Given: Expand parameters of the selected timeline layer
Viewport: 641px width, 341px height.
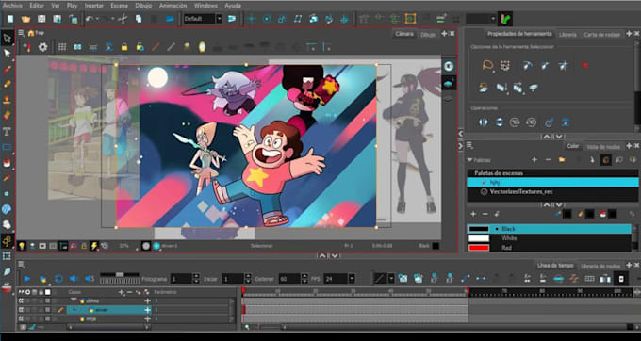Looking at the screenshot, I should pyautogui.click(x=148, y=310).
